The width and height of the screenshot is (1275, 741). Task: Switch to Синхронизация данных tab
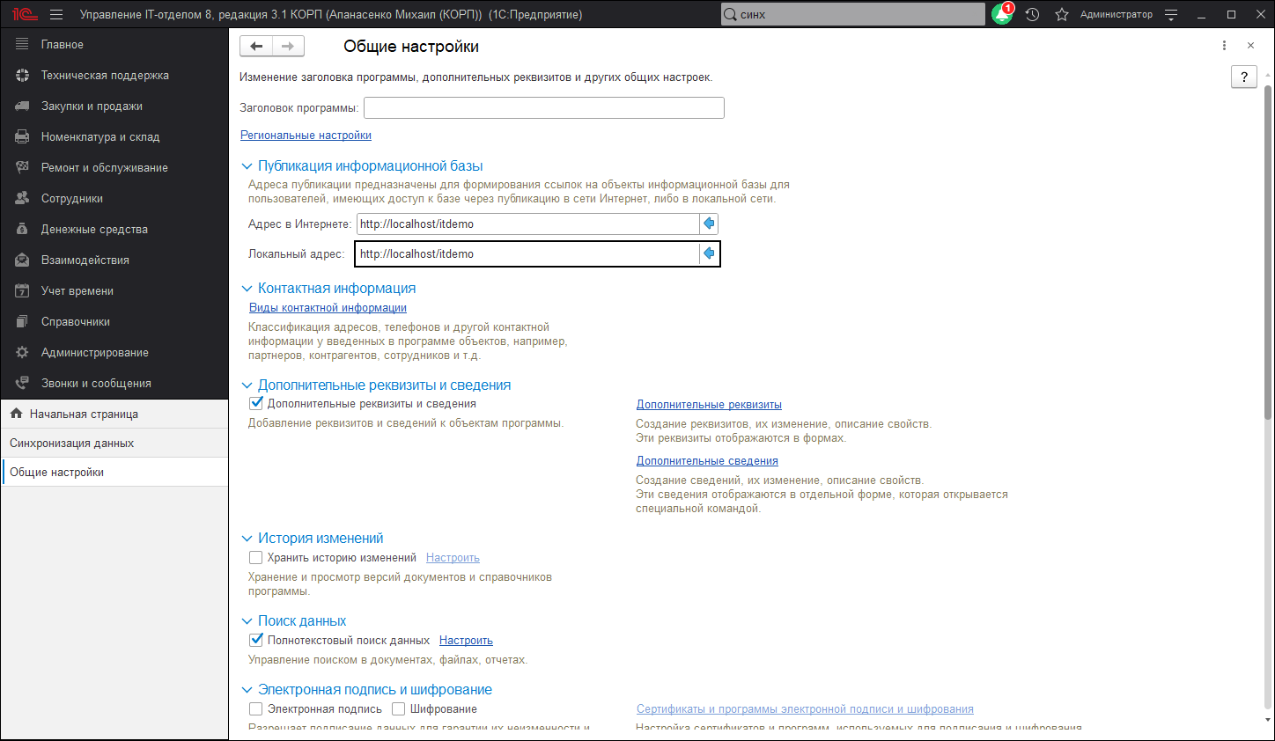coord(72,443)
